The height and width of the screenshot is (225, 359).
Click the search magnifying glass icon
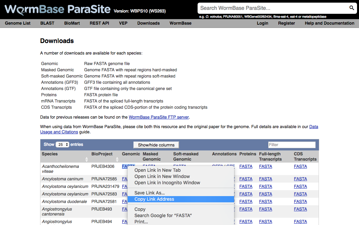[352, 8]
